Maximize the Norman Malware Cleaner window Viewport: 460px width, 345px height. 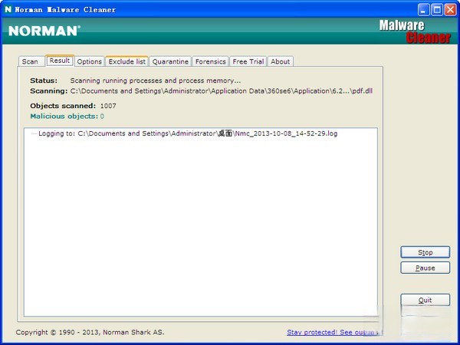coord(437,10)
